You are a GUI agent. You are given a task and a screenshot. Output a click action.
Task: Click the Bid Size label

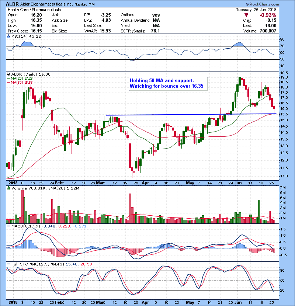tap(59, 31)
